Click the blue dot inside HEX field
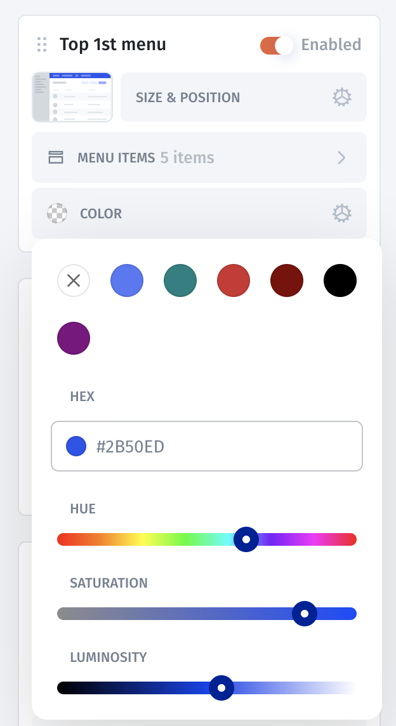 point(76,446)
